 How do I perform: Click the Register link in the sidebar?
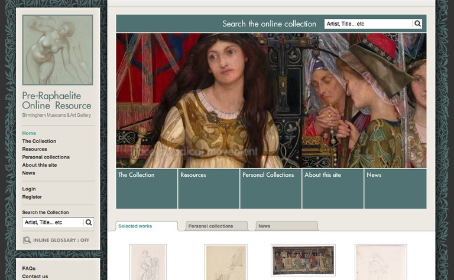[32, 197]
